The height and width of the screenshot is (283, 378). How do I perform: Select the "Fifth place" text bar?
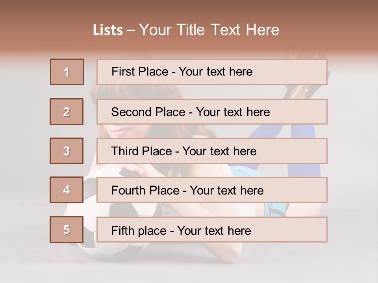[212, 230]
